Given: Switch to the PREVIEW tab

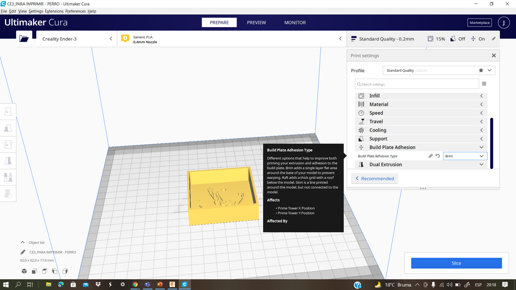Looking at the screenshot, I should tap(256, 22).
